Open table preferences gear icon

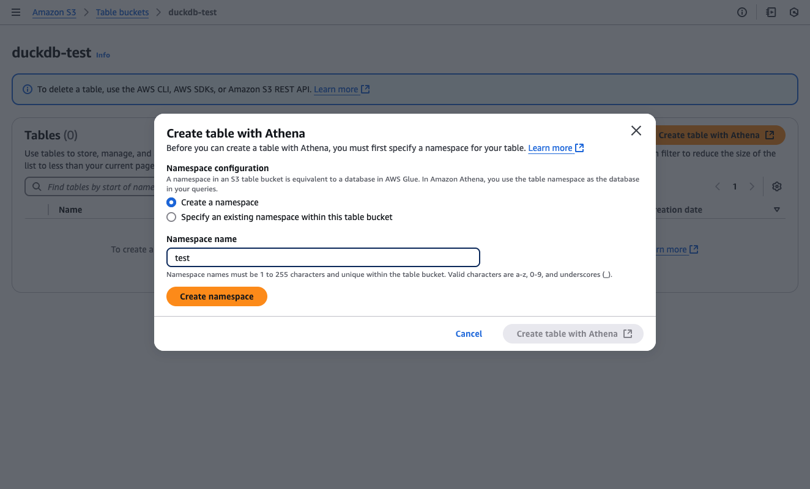[x=777, y=186]
